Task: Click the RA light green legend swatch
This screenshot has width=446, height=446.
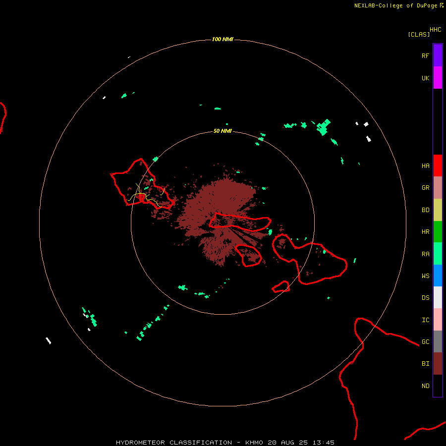Action: point(438,254)
